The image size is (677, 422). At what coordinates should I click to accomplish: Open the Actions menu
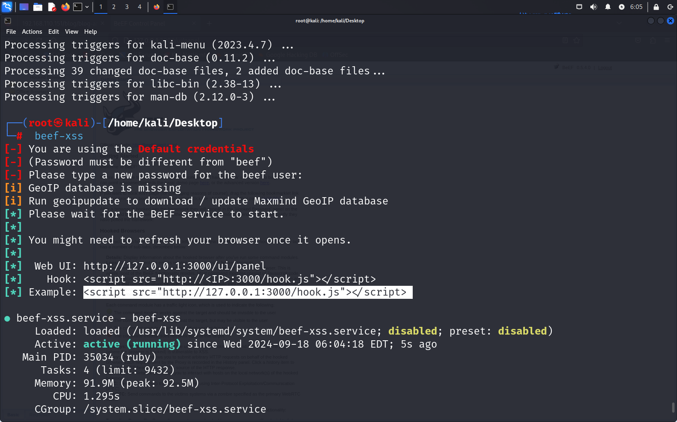(32, 32)
